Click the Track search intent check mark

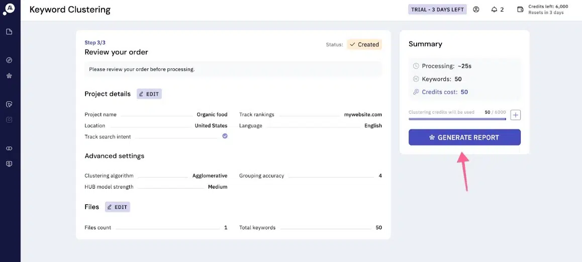coord(225,136)
